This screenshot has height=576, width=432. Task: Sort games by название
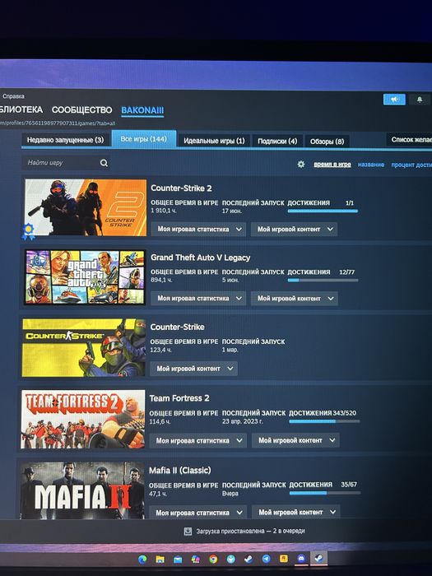tap(371, 165)
